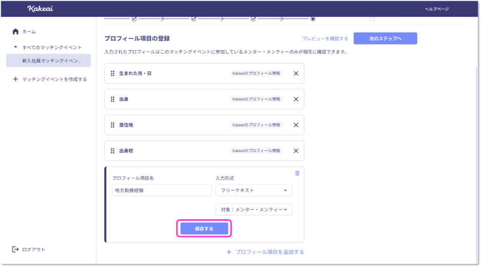Open the 対象：メンター・メンティー dropdown
The width and height of the screenshot is (481, 267).
[254, 210]
